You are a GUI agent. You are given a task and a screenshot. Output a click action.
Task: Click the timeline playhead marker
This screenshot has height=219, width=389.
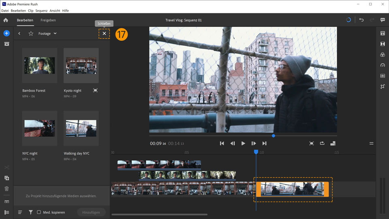coord(256,152)
